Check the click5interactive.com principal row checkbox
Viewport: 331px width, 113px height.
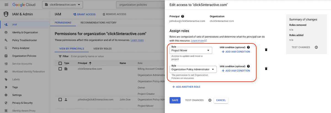click(x=60, y=69)
